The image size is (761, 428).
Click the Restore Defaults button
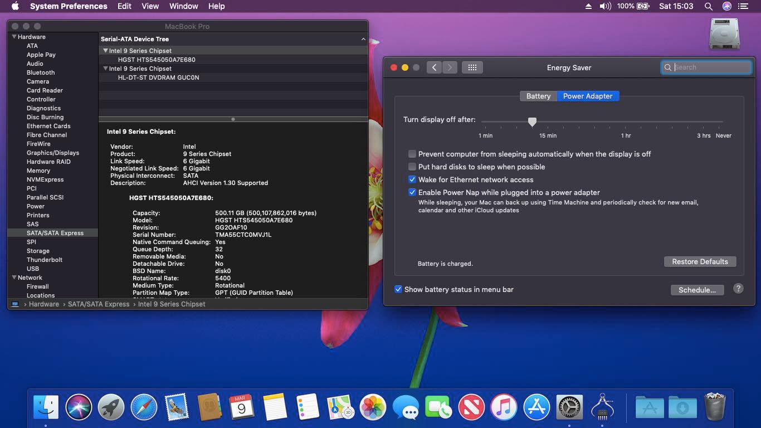pyautogui.click(x=700, y=261)
